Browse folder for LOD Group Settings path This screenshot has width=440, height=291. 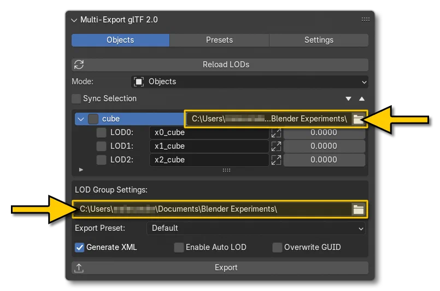pos(359,209)
